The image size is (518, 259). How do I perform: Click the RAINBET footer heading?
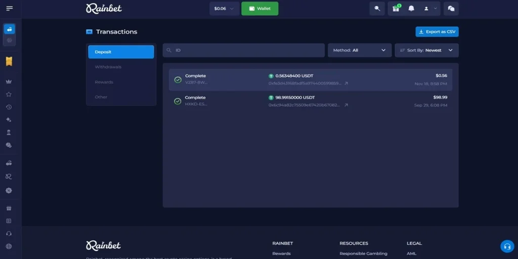(x=282, y=243)
